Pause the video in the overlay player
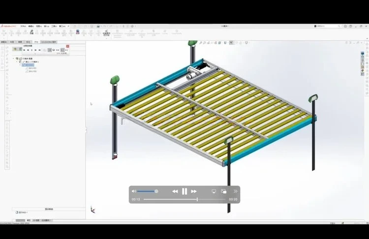Screen dimensions: 369x239 (x=184, y=191)
